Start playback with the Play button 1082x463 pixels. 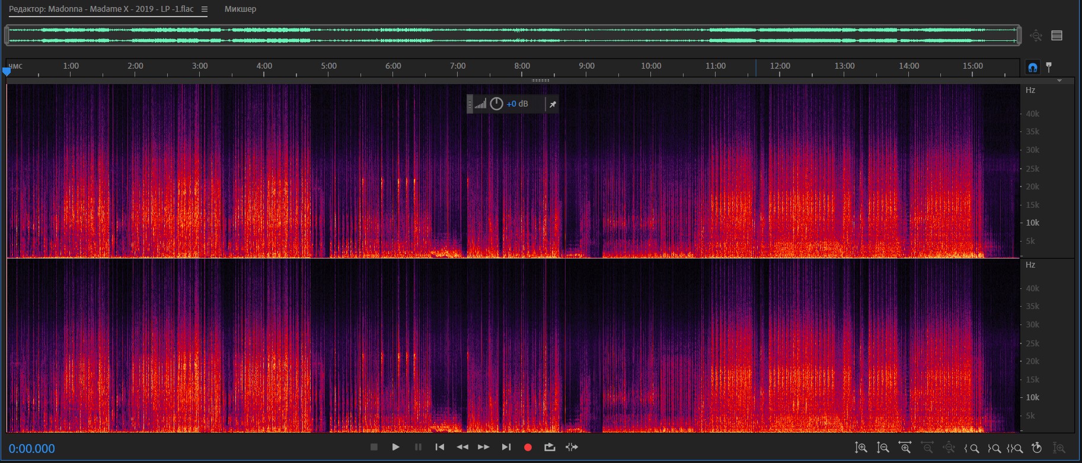click(395, 447)
